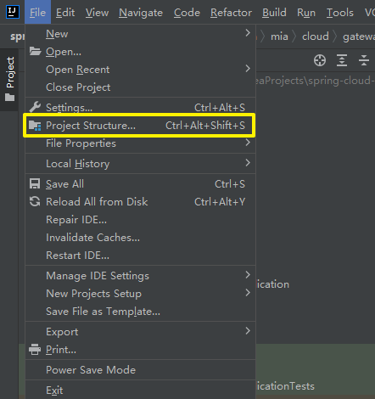Click the folder icon next to Open

click(x=35, y=51)
